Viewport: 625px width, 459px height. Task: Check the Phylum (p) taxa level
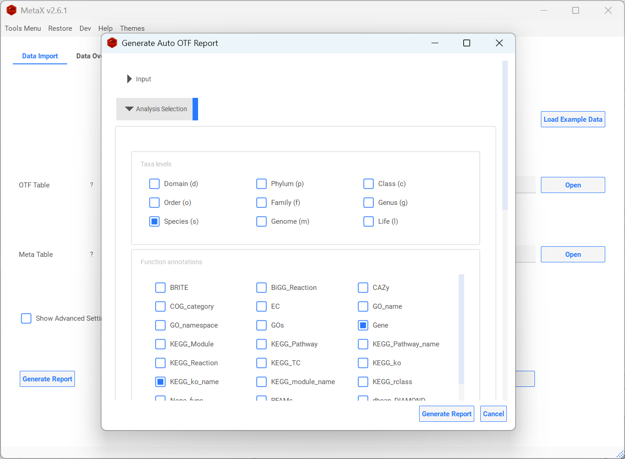pyautogui.click(x=261, y=184)
